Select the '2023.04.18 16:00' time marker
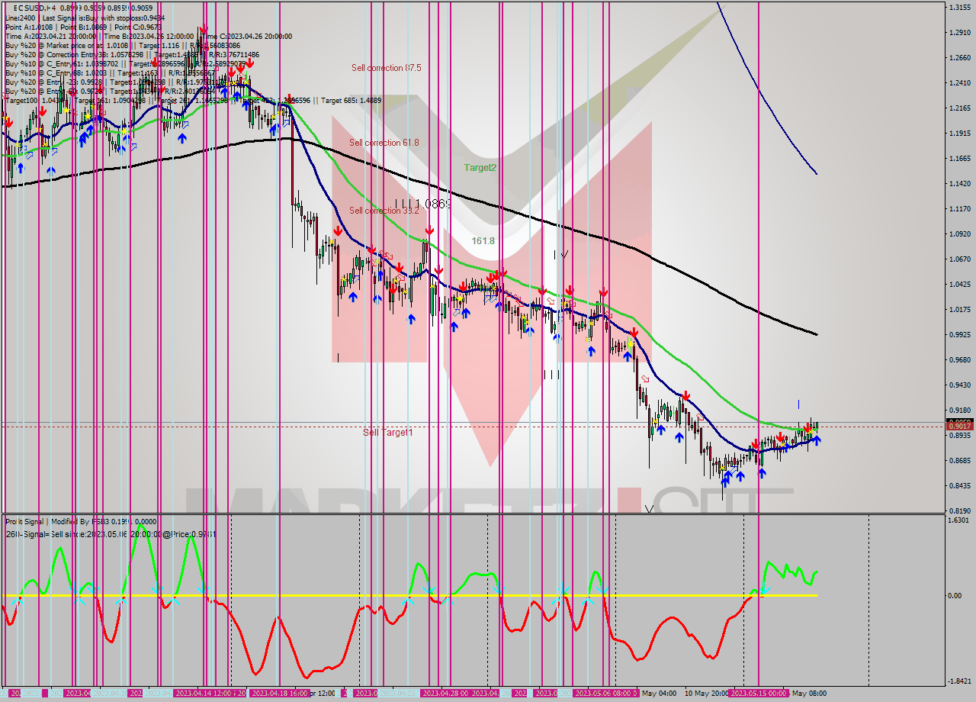The width and height of the screenshot is (976, 702). pos(278,693)
